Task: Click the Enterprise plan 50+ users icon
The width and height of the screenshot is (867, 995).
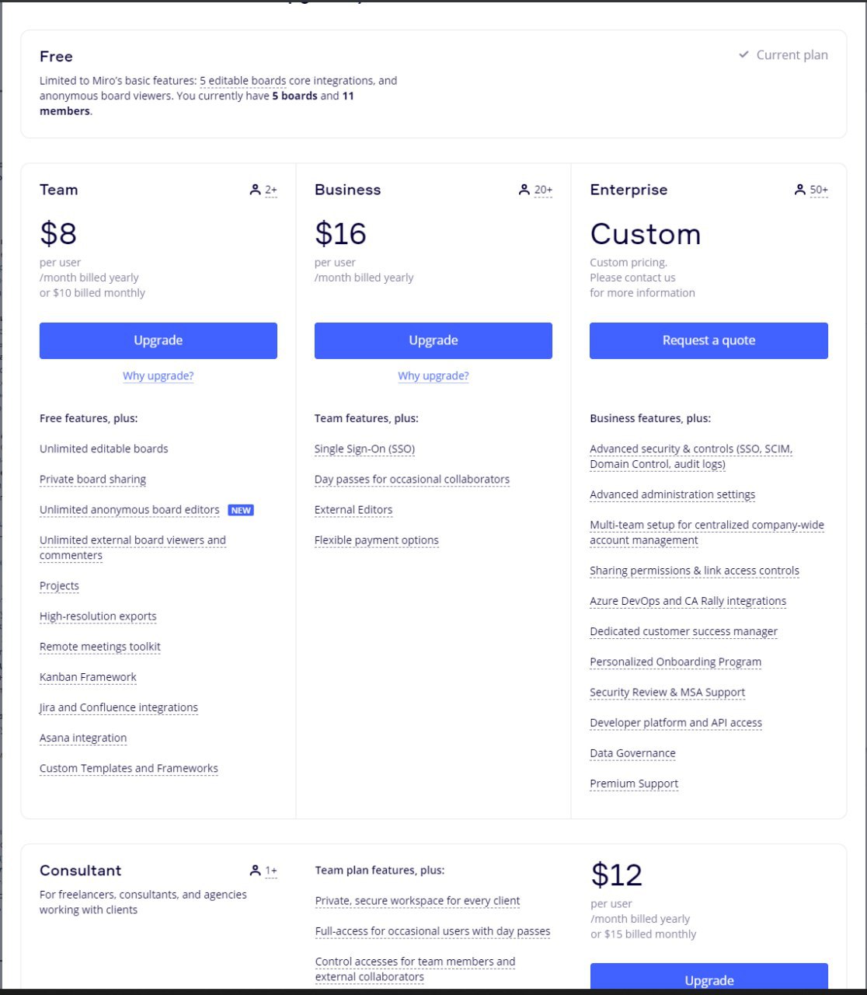Action: pos(800,190)
